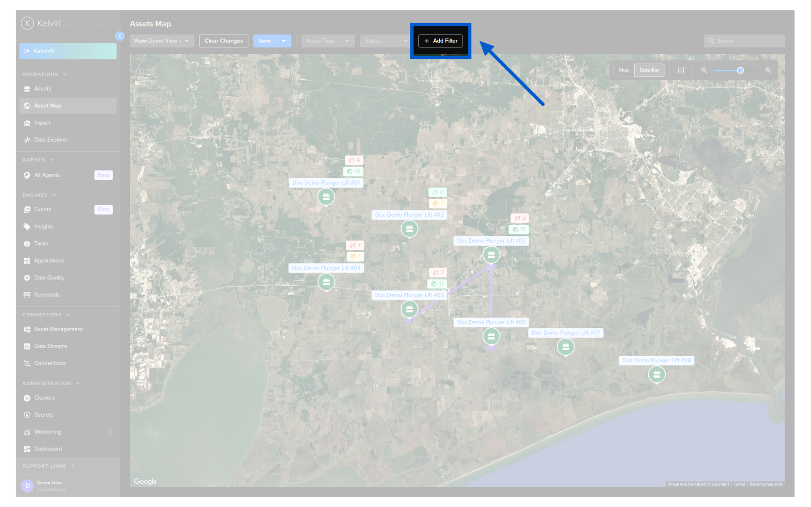The width and height of the screenshot is (811, 507).
Task: Click the Save button
Action: 265,41
